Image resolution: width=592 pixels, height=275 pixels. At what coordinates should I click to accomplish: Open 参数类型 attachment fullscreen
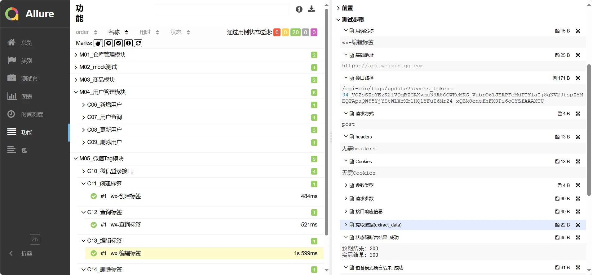(578, 185)
